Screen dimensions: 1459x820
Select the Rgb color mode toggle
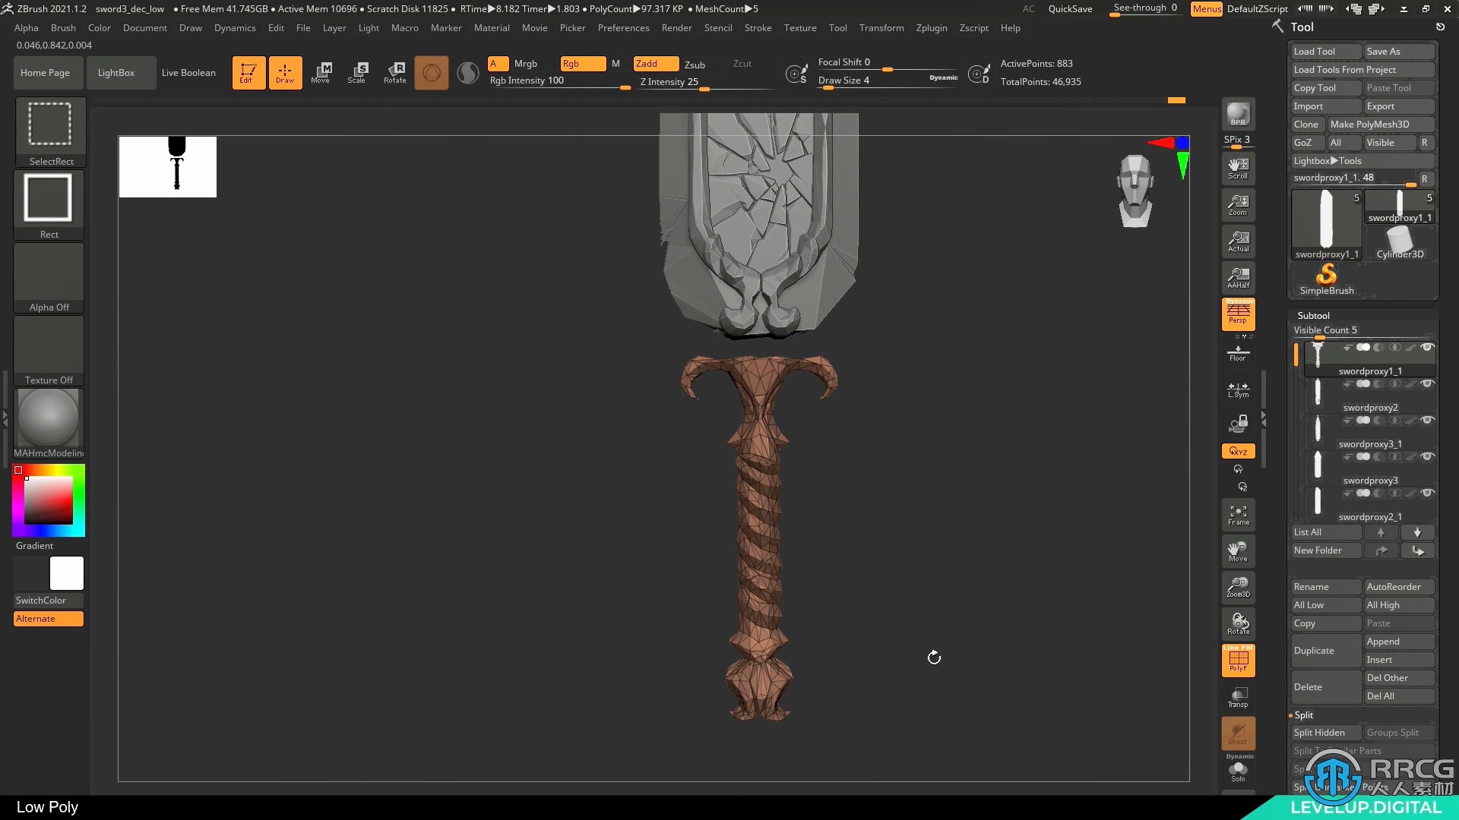tap(581, 63)
